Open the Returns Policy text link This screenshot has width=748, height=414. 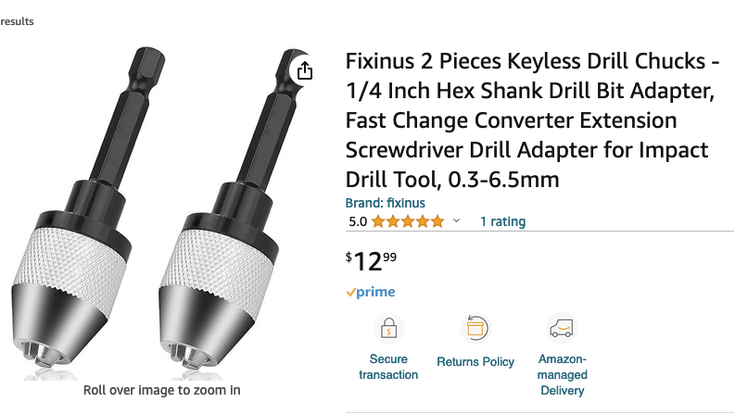click(x=475, y=361)
